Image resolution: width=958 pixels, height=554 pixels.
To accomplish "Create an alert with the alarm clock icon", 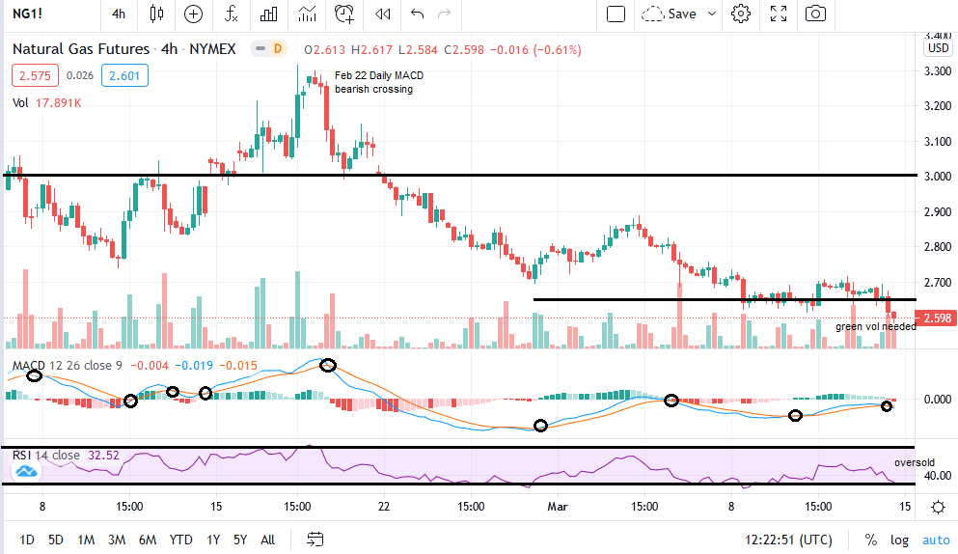I will pos(344,14).
